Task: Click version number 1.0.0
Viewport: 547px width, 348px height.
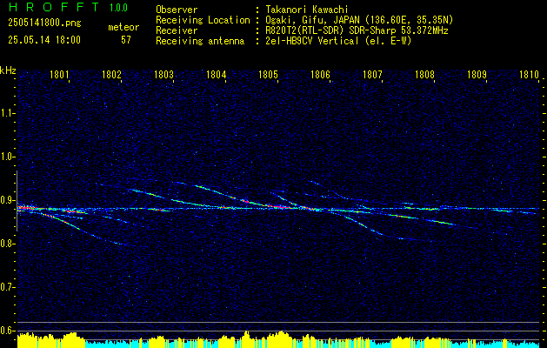Action: [118, 8]
